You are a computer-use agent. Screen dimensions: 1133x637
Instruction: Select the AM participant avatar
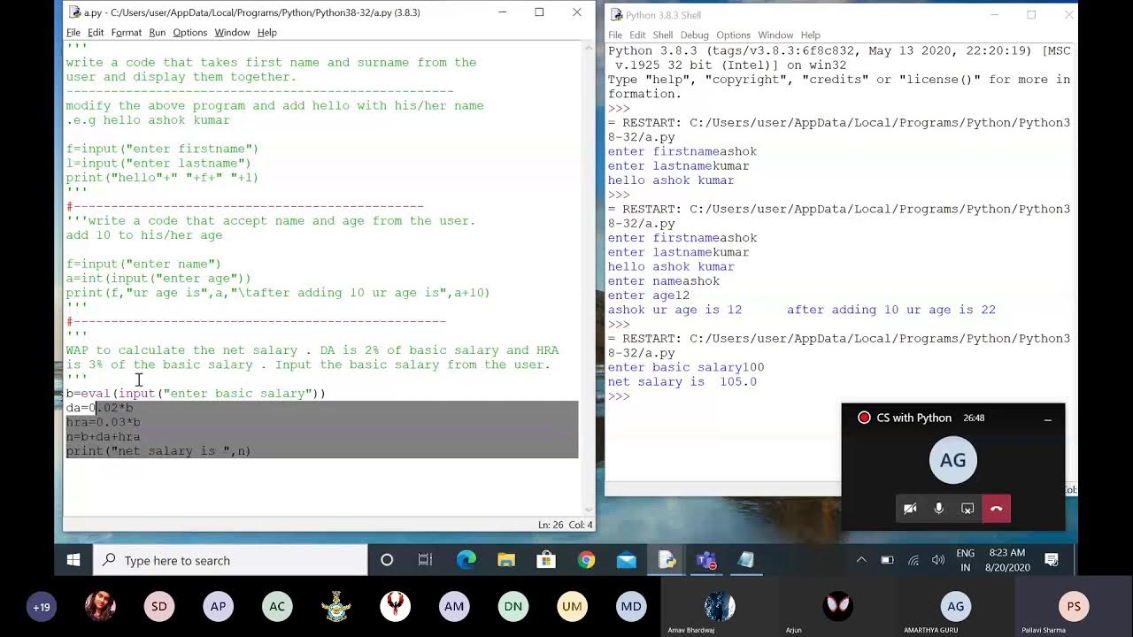(x=454, y=607)
